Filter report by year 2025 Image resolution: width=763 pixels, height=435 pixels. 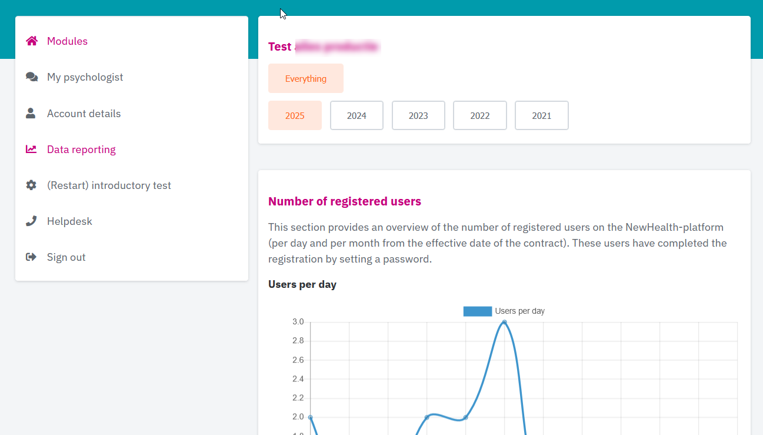(295, 115)
